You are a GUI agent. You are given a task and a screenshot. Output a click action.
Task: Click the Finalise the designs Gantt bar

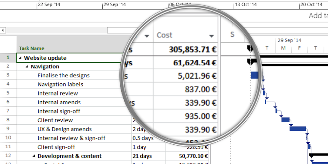(255, 75)
